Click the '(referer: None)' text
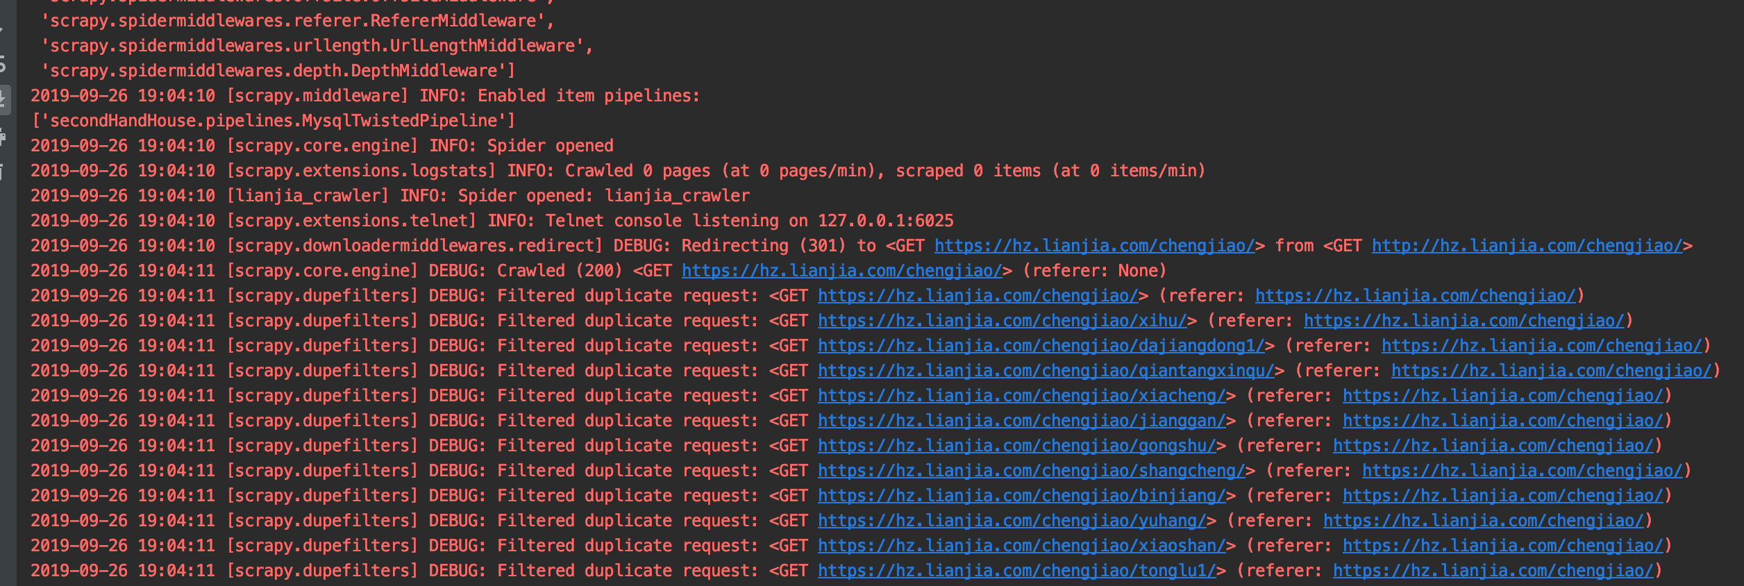1744x586 pixels. (1095, 271)
